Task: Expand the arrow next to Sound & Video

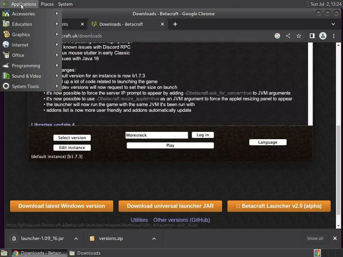Action: point(57,76)
